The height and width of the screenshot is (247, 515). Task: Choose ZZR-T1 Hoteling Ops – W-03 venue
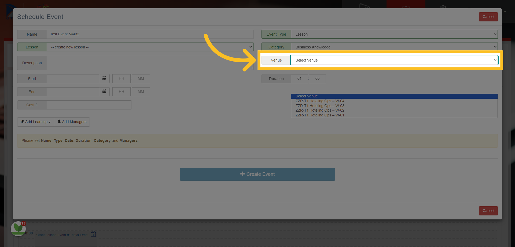394,106
